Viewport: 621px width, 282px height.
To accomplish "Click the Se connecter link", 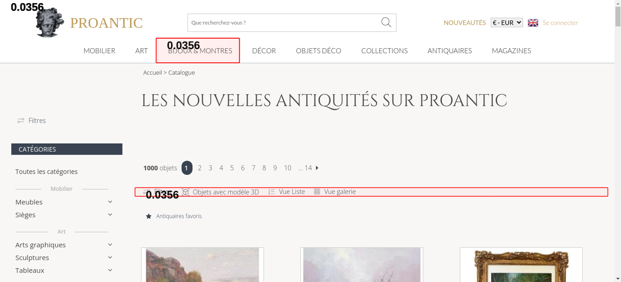I will coord(560,23).
